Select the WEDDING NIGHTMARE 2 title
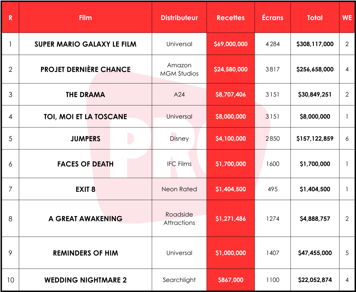Viewport: 356px width, 292px height. 85,280
